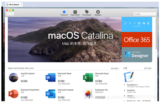
Task: Focus the App Store search field
Action: click(x=145, y=14)
